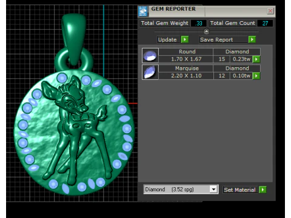Click the green arrow on the Round diamond row
The width and height of the screenshot is (291, 218).
(256, 59)
